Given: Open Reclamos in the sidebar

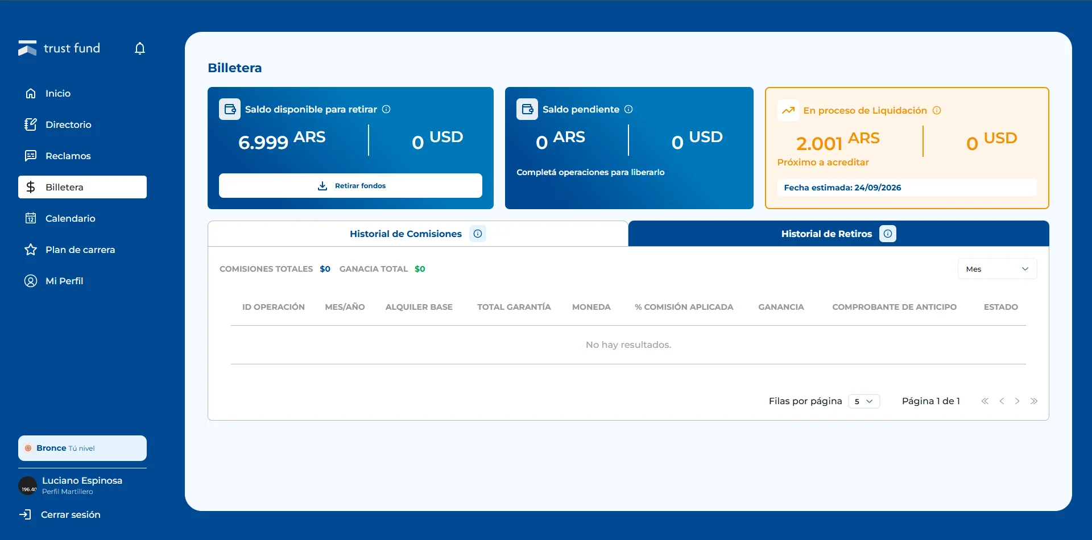Looking at the screenshot, I should click(x=82, y=156).
